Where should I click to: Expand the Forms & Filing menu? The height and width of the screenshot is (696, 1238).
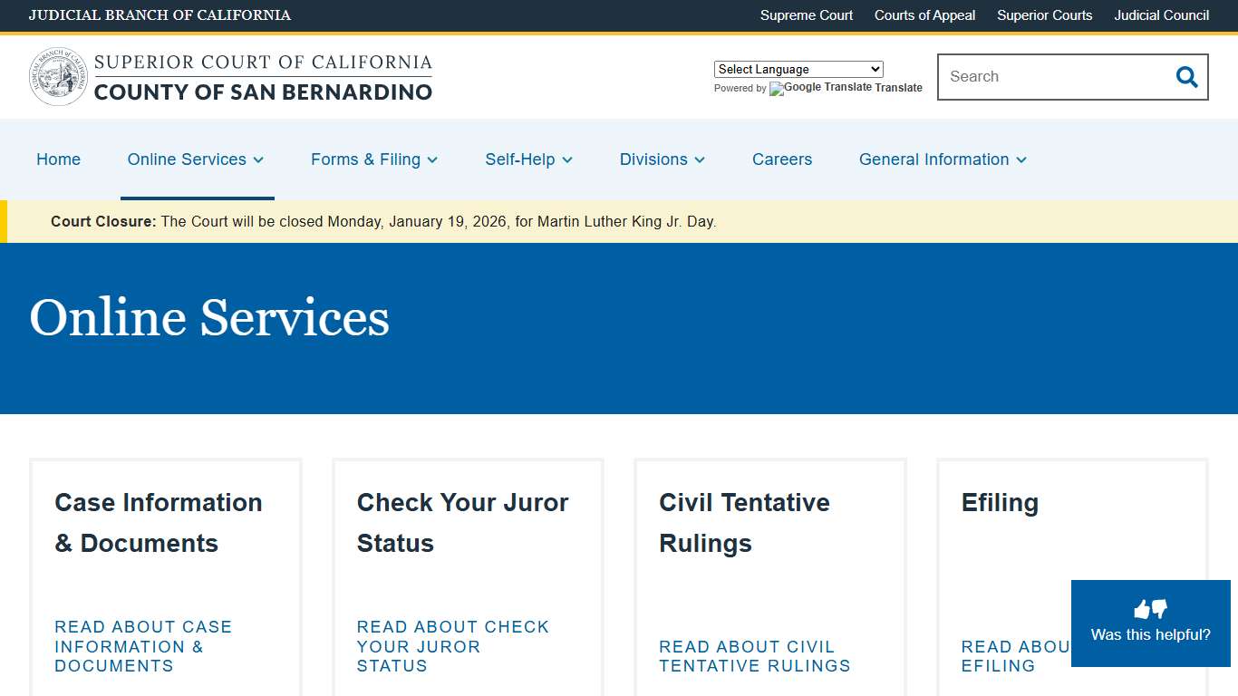coord(374,159)
